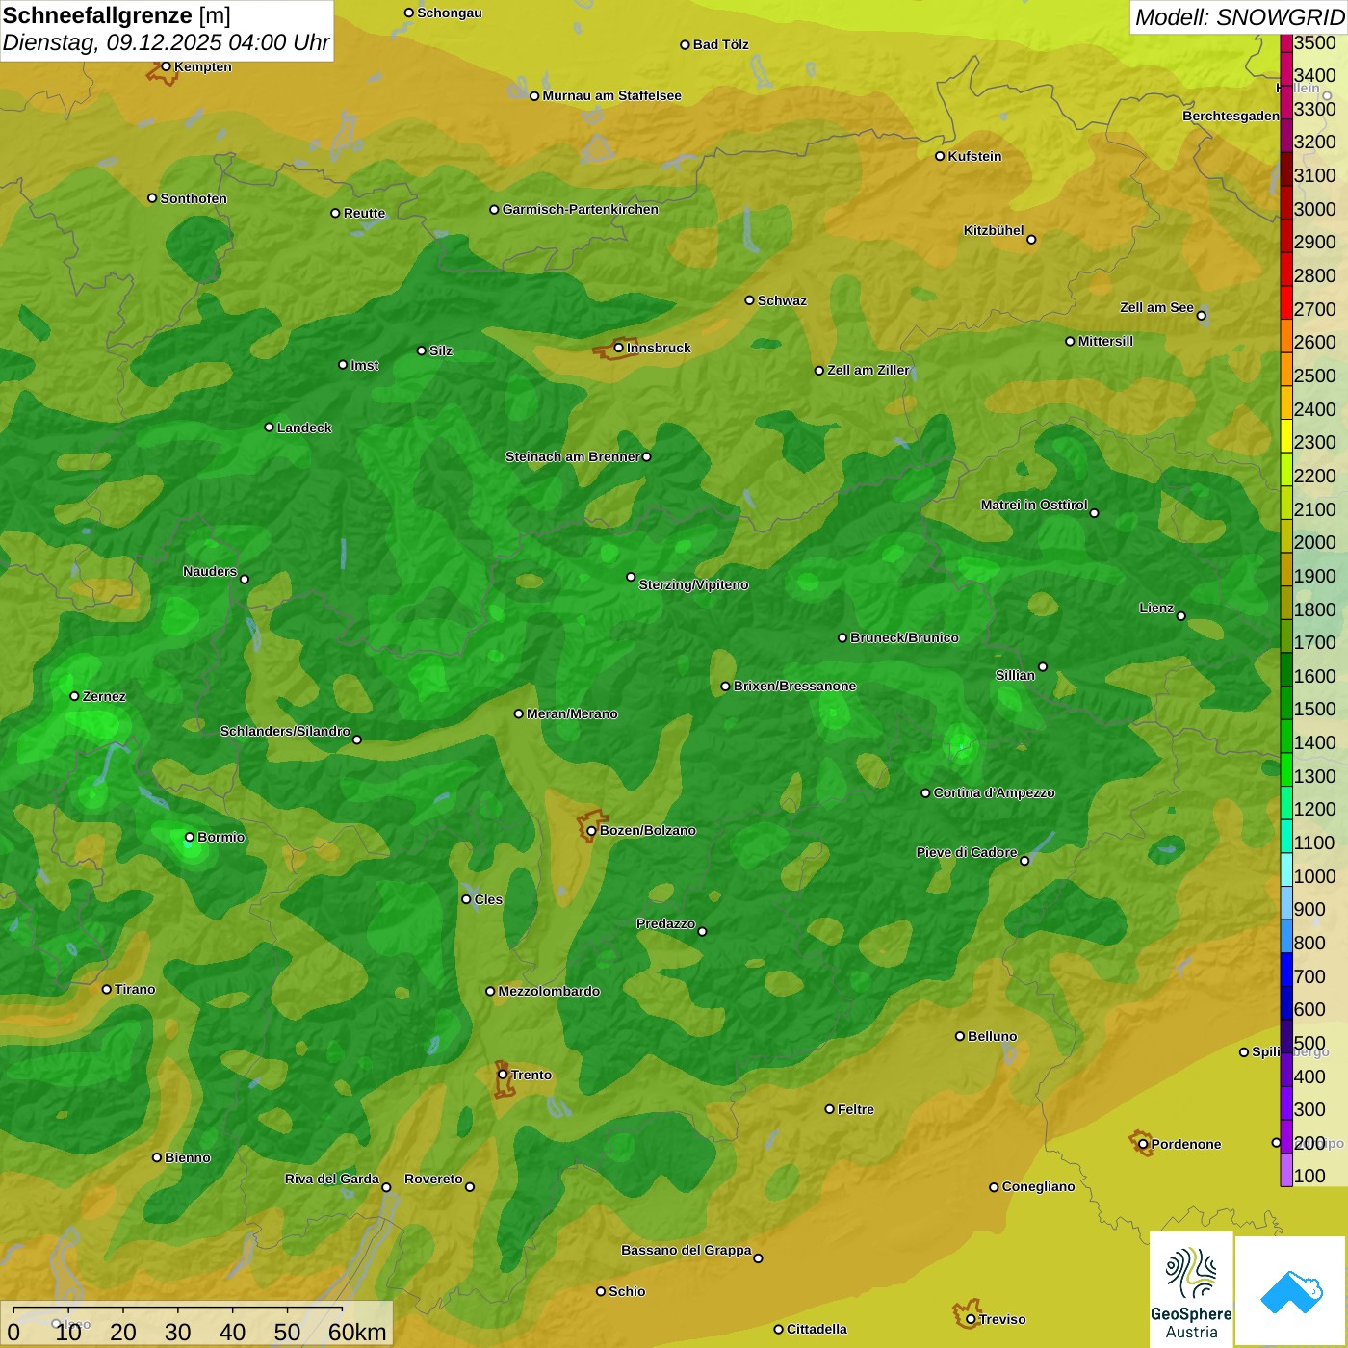Click the Reutte label
The height and width of the screenshot is (1348, 1348).
pos(364,213)
